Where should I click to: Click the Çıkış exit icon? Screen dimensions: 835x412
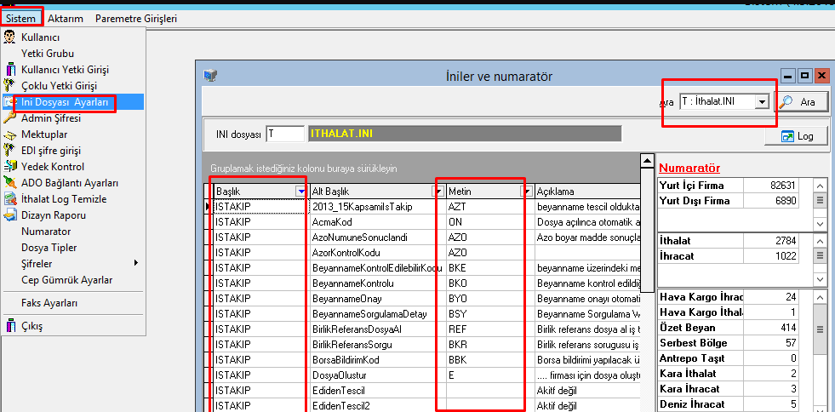tap(10, 326)
